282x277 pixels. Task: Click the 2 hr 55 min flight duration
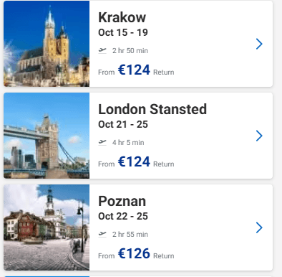(x=130, y=235)
